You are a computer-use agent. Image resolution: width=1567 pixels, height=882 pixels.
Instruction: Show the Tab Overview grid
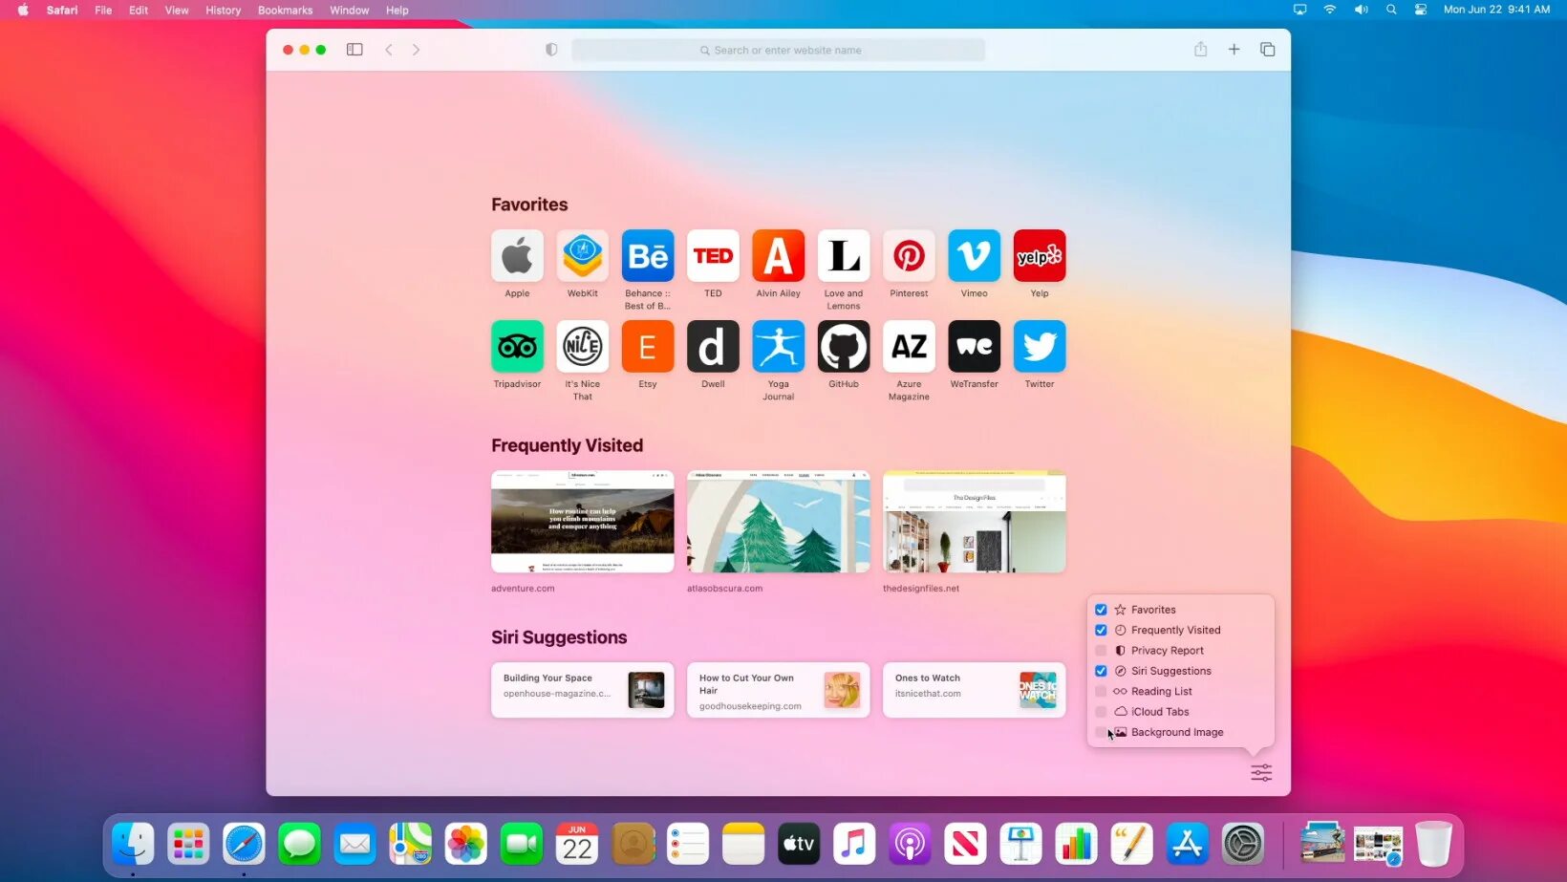pos(1268,49)
